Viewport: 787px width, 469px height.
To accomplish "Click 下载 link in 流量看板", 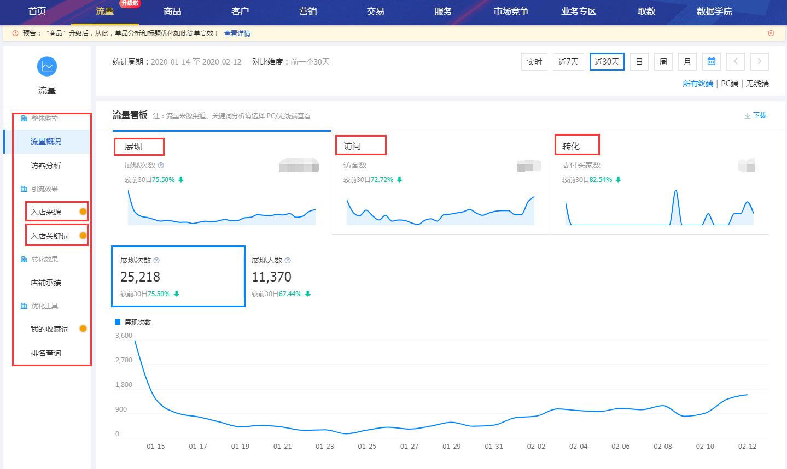I will [760, 115].
